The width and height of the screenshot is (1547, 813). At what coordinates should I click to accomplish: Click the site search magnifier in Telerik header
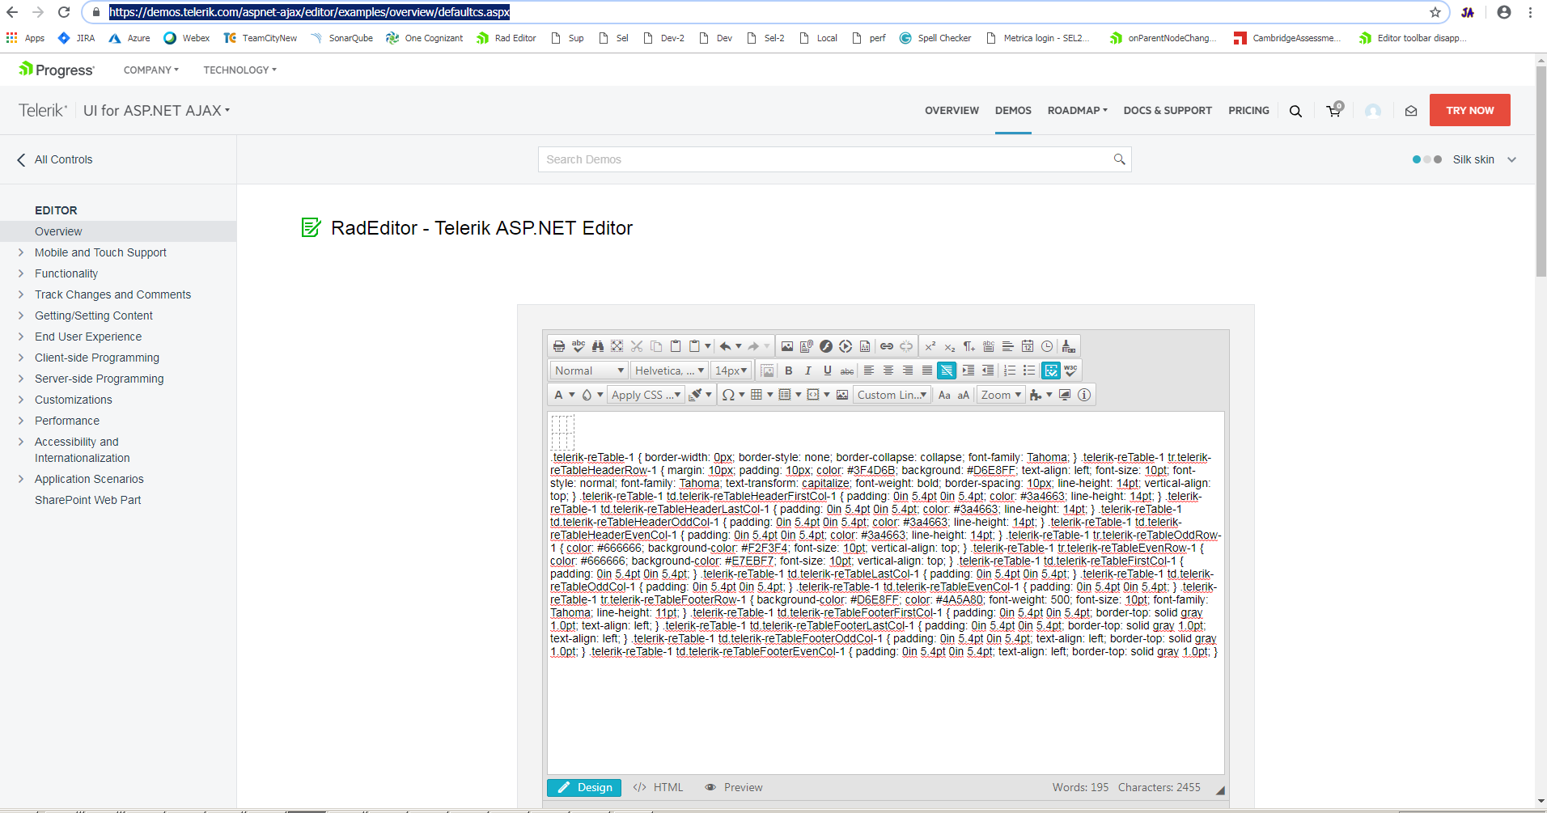1295,111
